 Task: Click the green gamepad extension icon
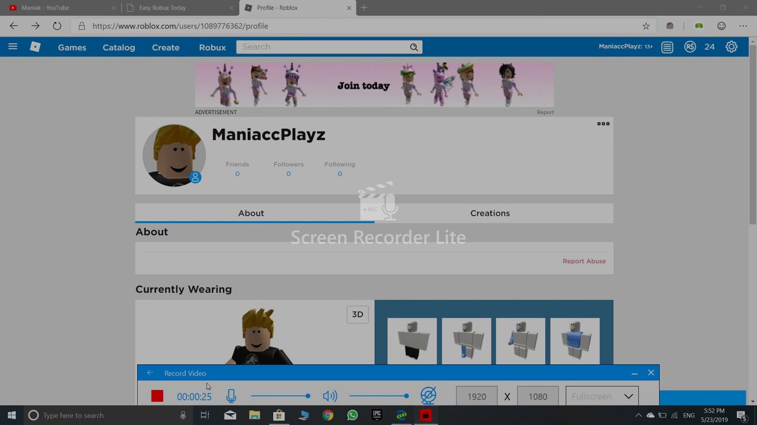[698, 26]
